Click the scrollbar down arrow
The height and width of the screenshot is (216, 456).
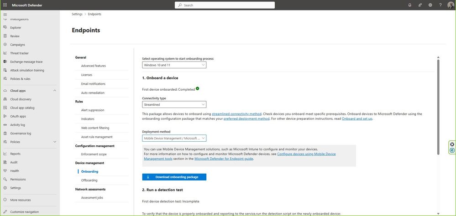(438, 214)
